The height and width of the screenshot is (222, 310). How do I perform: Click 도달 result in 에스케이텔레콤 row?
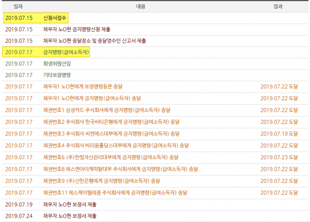(x=279, y=193)
